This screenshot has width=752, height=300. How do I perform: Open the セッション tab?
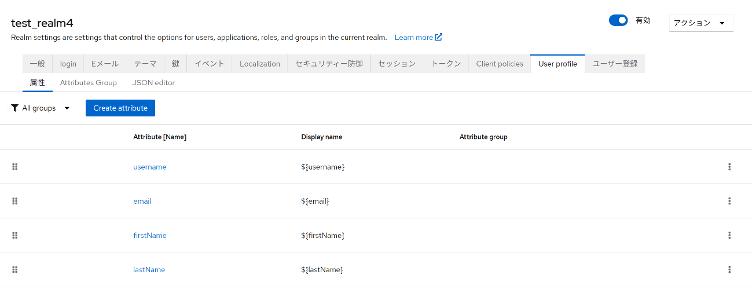[x=397, y=64]
